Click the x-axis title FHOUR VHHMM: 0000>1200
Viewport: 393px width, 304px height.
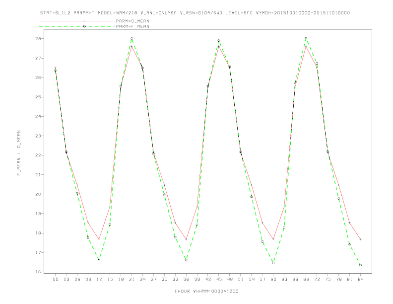tap(206, 291)
